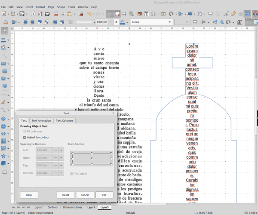Select center Text Anchor point
Viewport: 258px width, 215px height.
(x=92, y=159)
